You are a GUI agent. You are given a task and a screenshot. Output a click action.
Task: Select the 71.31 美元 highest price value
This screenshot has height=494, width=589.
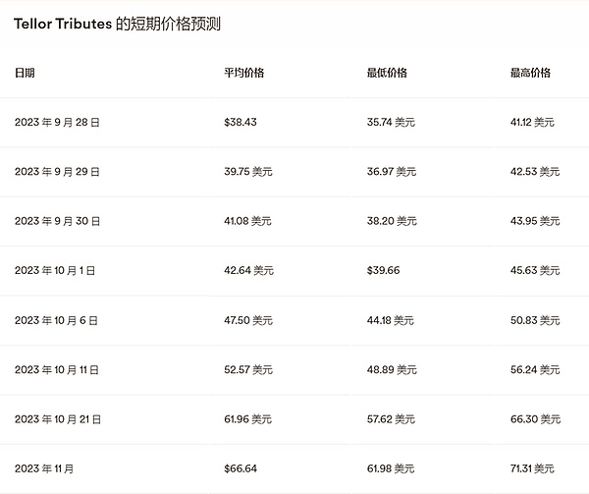[532, 468]
